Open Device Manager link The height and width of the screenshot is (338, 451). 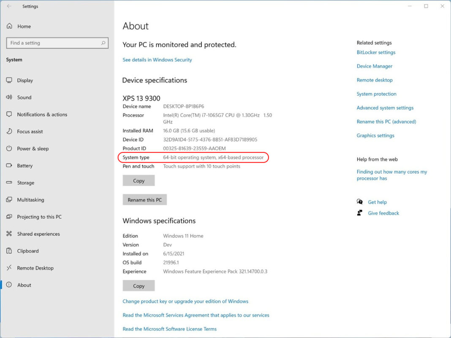375,66
